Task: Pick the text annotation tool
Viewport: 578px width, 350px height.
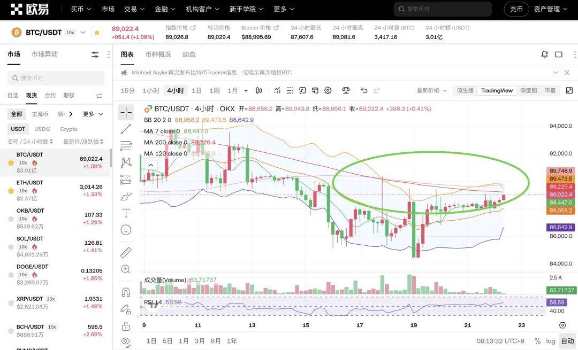Action: pyautogui.click(x=126, y=213)
